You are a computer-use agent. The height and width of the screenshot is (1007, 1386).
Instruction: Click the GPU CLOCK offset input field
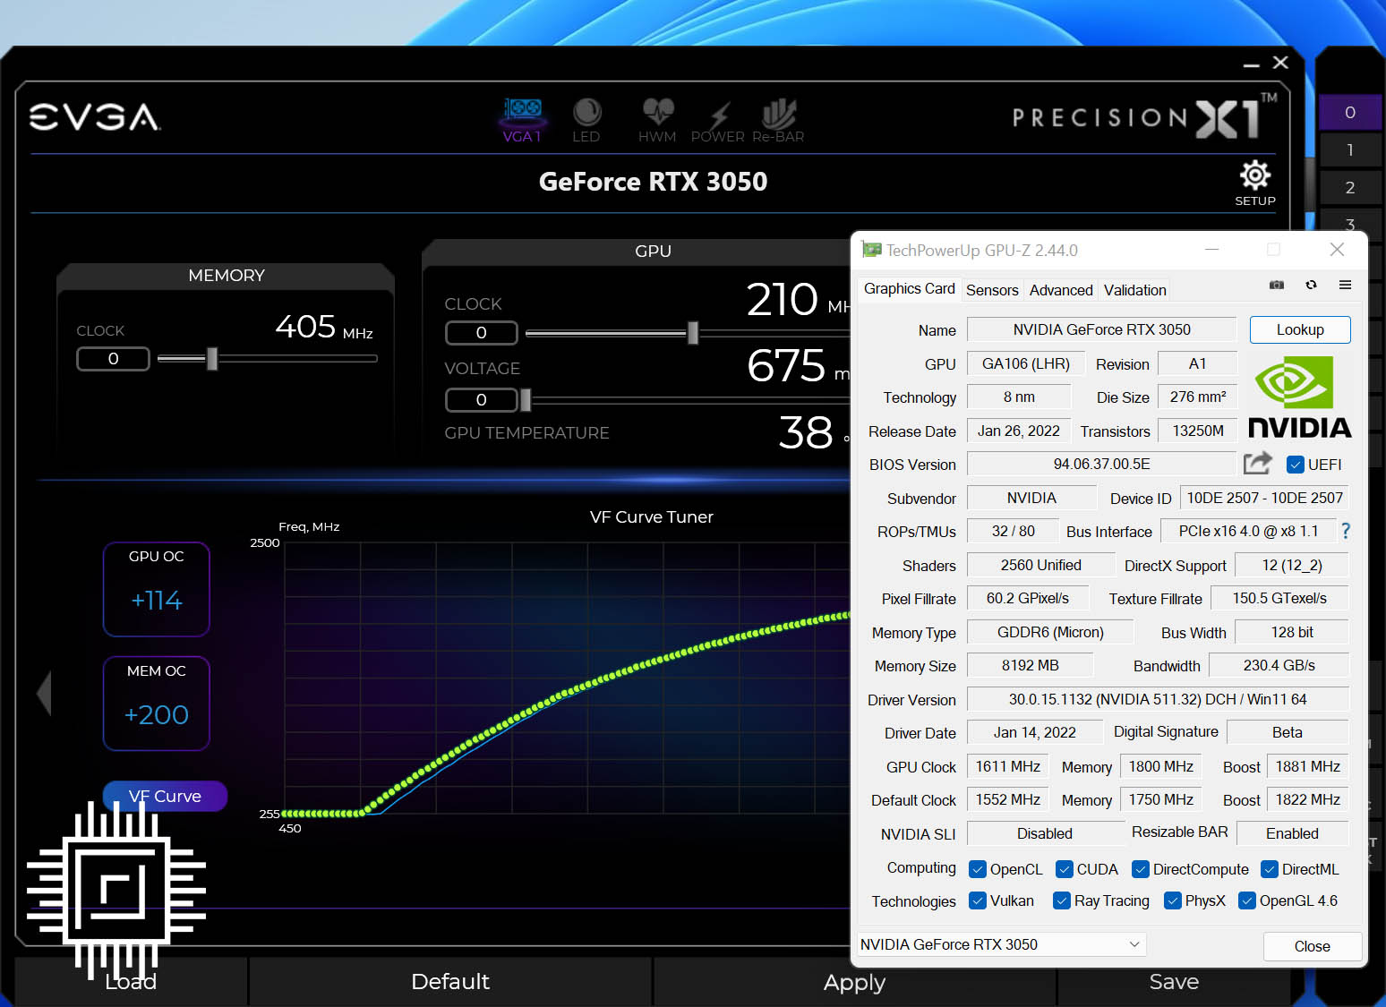482,333
